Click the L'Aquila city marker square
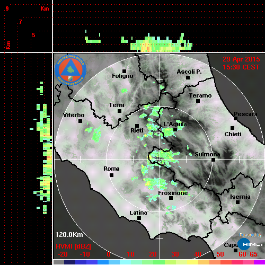This screenshot has height=265, width=265. click(175, 130)
